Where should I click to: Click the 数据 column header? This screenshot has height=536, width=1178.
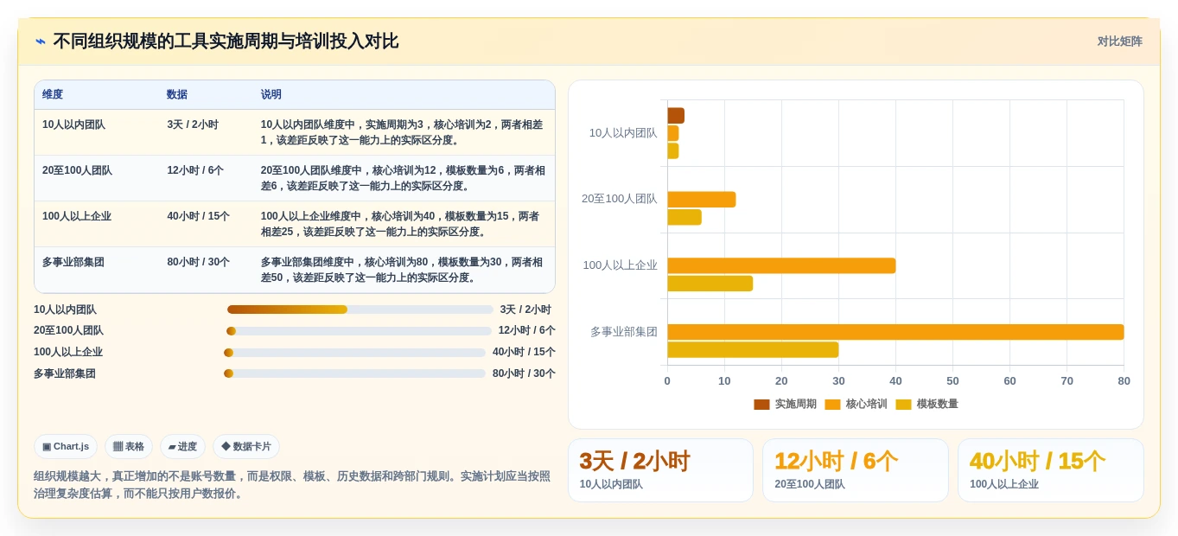[x=177, y=94]
